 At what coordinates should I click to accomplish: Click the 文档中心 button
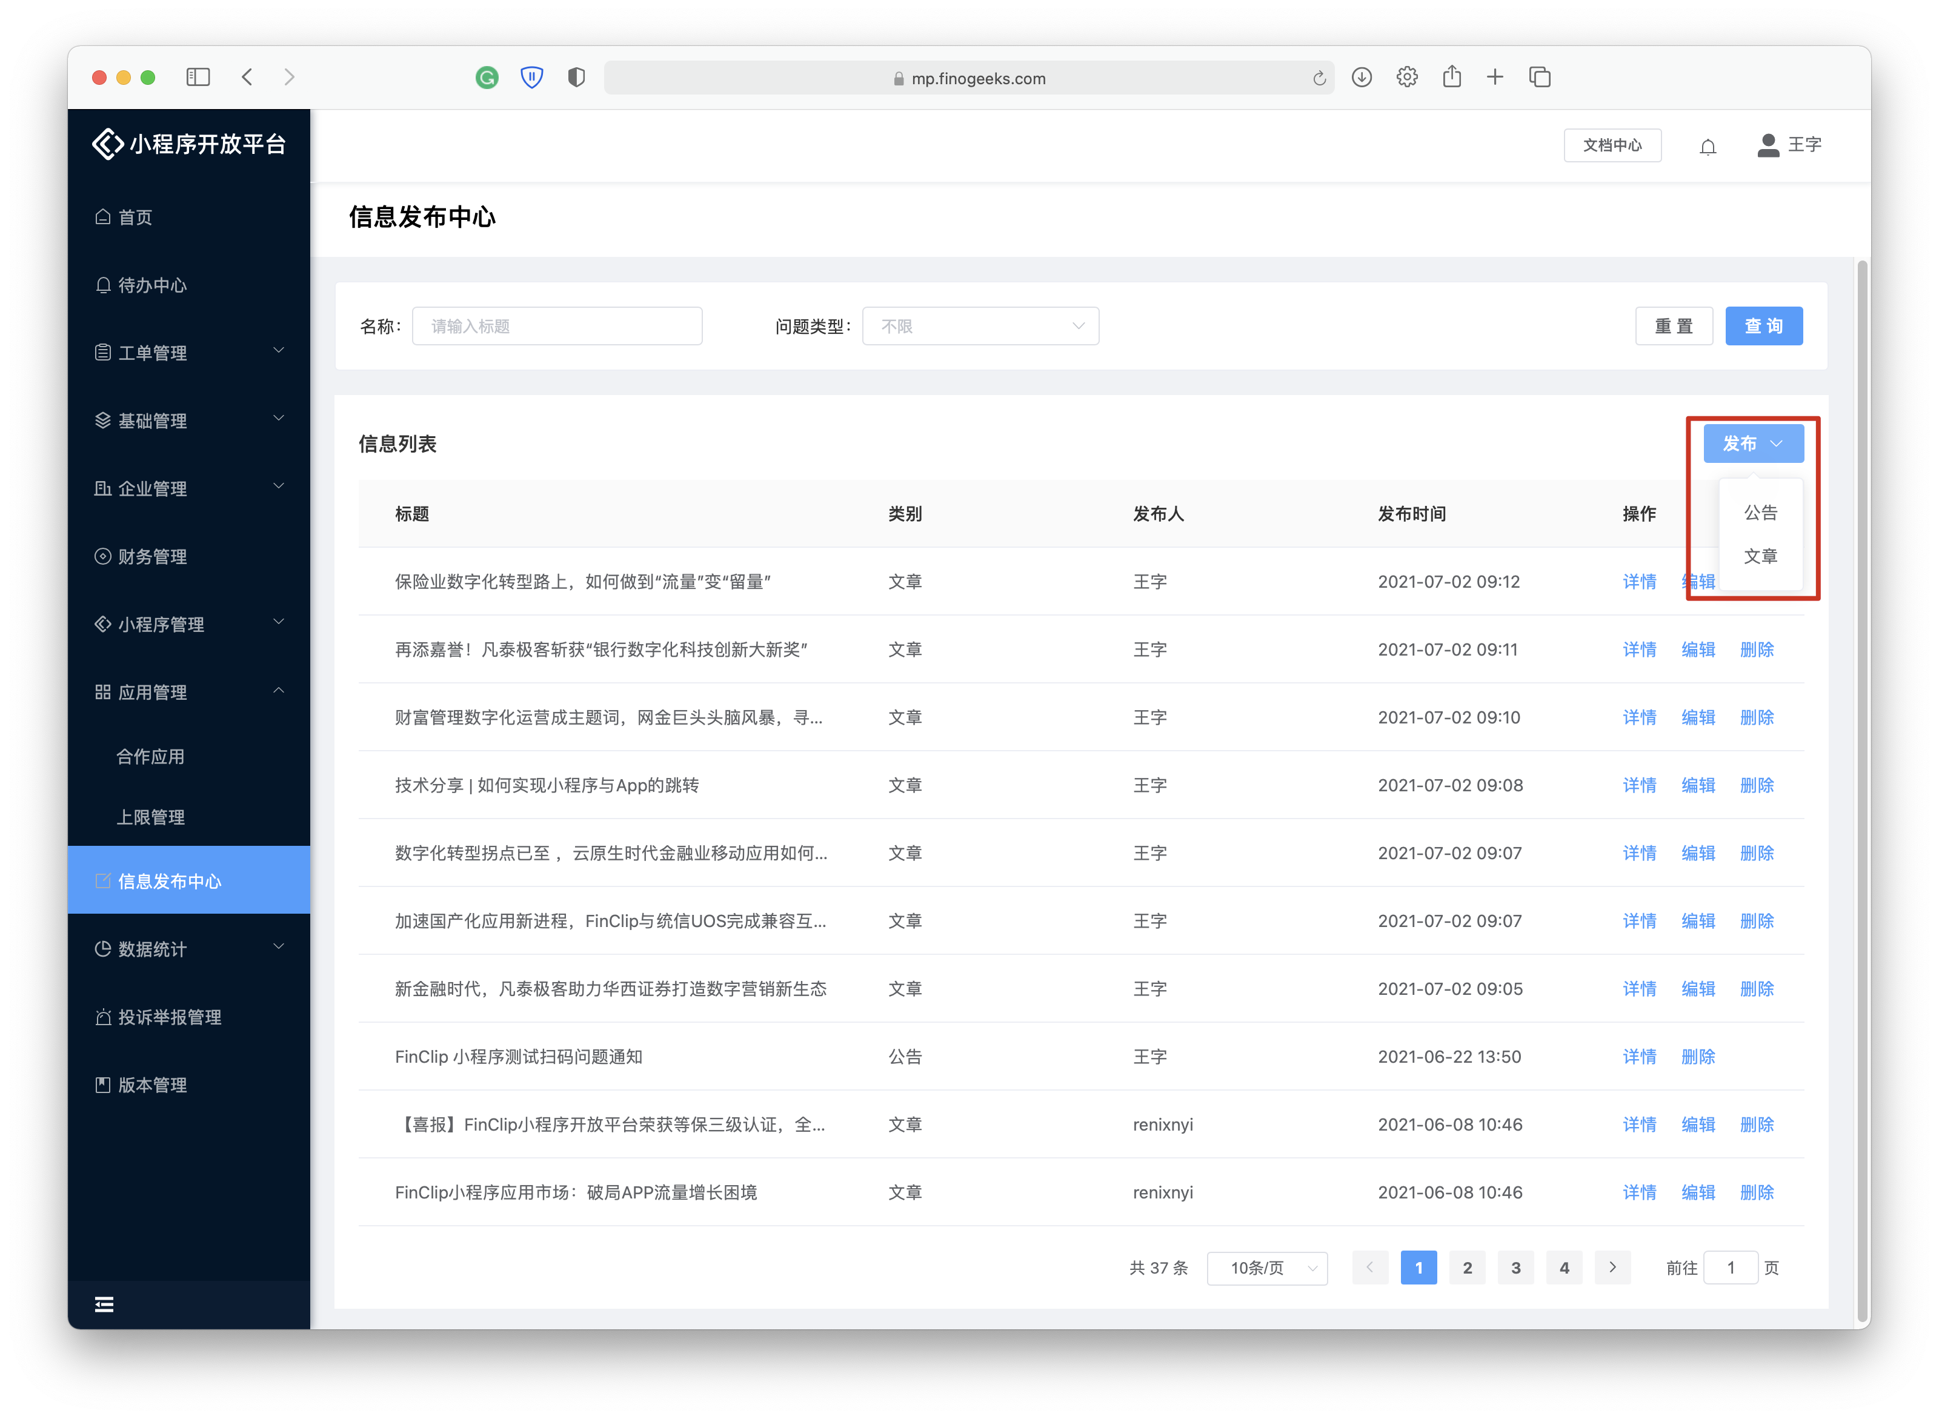(1612, 145)
